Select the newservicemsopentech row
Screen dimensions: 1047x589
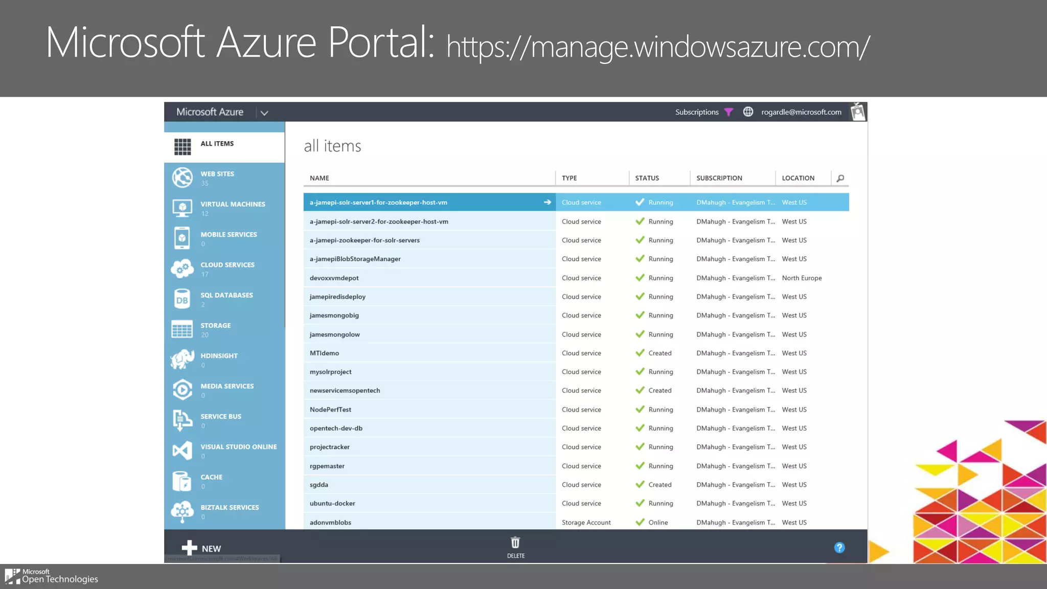576,391
